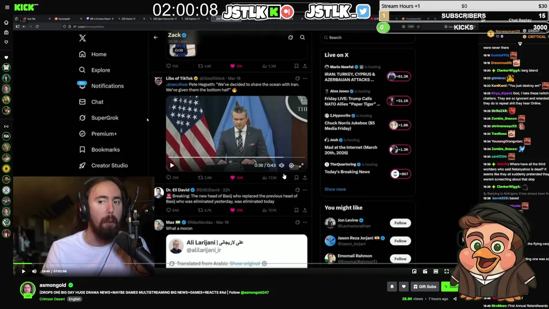Join TheQuartering live +867

400,174
